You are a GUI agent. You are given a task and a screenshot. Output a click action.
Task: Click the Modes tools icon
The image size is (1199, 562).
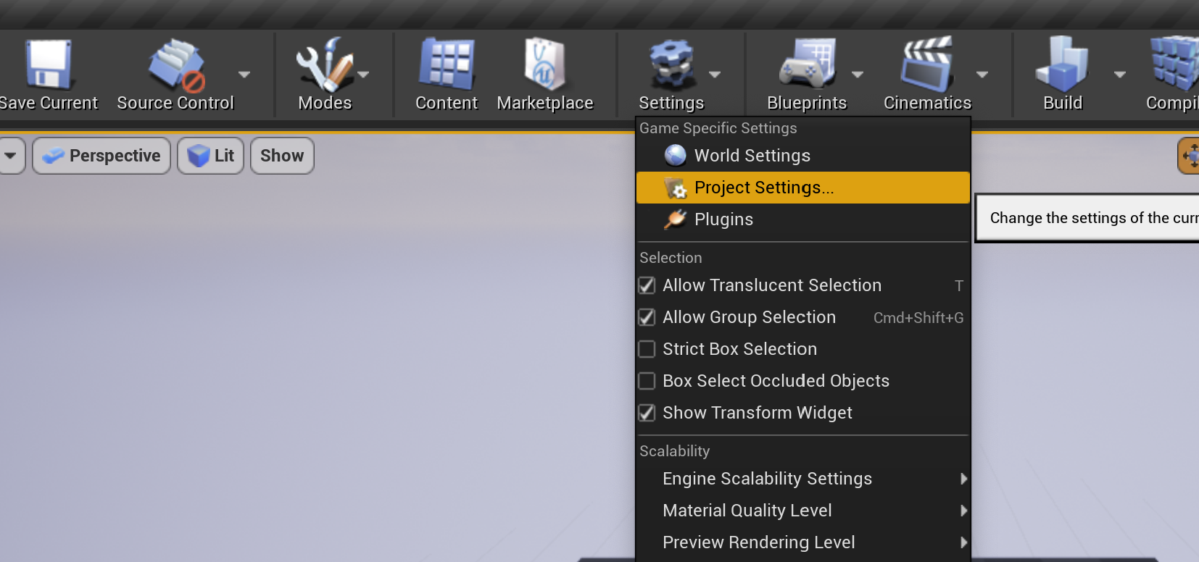tap(324, 64)
